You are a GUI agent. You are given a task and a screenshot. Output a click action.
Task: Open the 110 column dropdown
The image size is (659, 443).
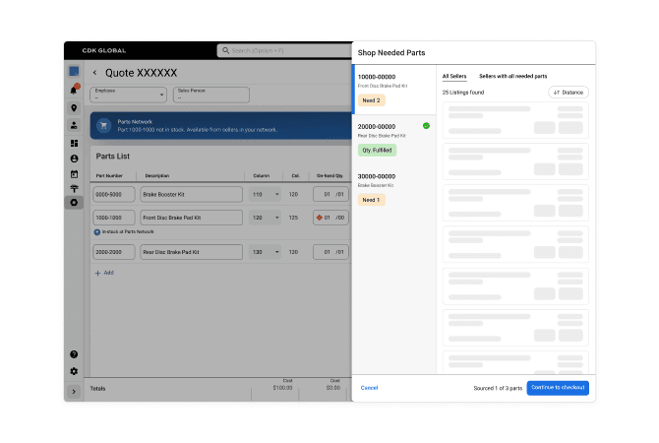pyautogui.click(x=265, y=194)
